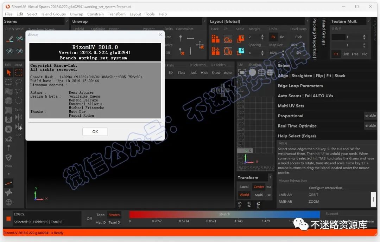This screenshot has height=242, width=380.
Task: Open the Files menu
Action: pyautogui.click(x=9, y=14)
